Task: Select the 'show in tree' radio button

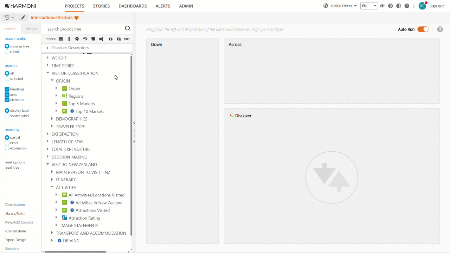Action: pos(7,46)
